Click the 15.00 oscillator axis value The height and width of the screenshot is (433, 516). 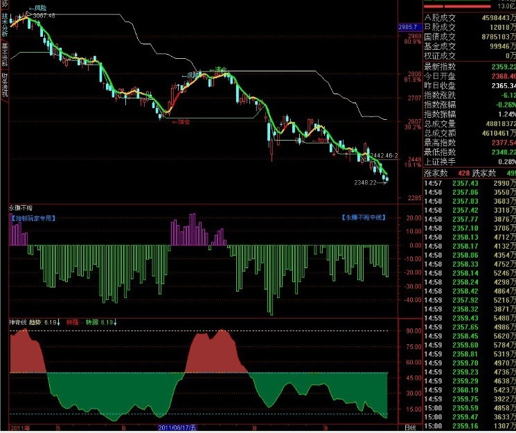tap(413, 409)
